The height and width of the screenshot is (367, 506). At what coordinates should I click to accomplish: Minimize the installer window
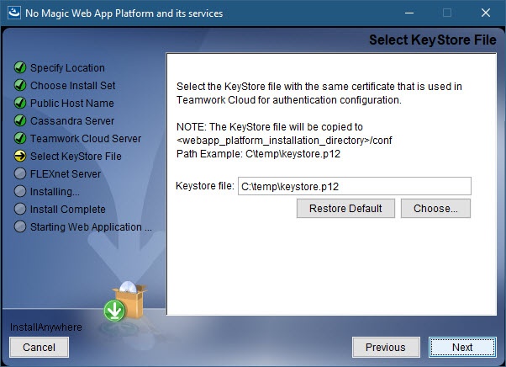pos(409,13)
